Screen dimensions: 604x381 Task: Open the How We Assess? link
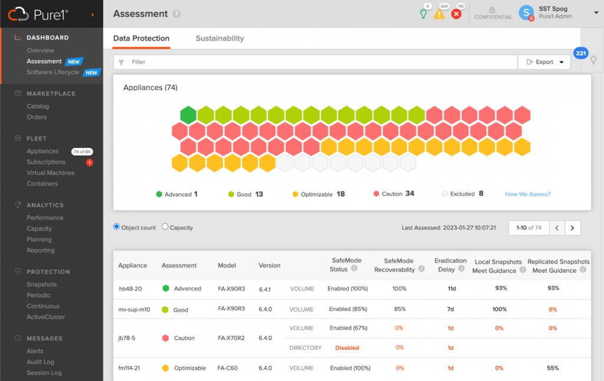528,194
